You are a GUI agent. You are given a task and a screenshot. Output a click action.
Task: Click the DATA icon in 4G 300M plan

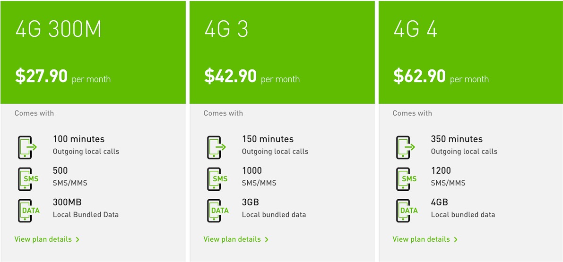27,211
